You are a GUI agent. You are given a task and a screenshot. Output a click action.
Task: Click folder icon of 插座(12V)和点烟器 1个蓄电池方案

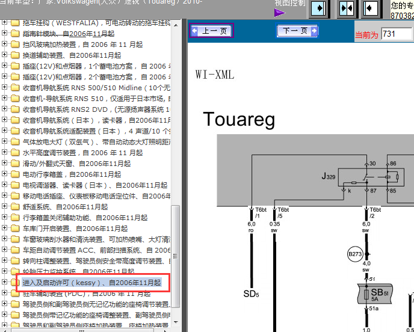(x=15, y=66)
